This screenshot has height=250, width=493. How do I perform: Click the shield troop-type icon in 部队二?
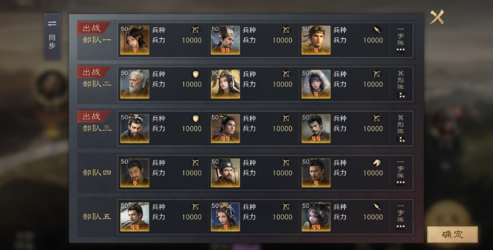pyautogui.click(x=195, y=74)
